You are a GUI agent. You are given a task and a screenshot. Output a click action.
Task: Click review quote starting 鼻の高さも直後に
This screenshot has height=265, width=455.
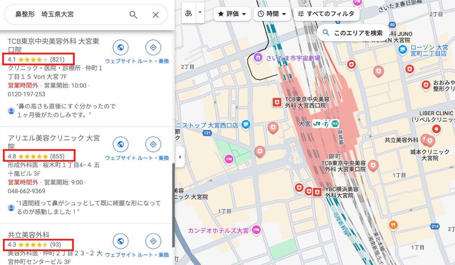click(x=66, y=110)
